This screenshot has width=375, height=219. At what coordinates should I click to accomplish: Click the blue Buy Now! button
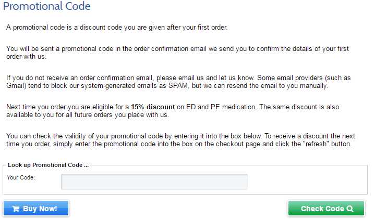[36, 208]
